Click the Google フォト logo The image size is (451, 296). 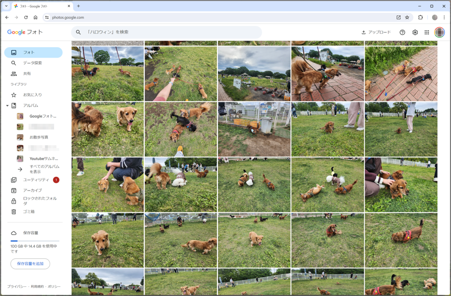coord(25,32)
